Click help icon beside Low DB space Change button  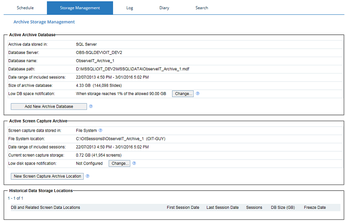[x=198, y=94]
